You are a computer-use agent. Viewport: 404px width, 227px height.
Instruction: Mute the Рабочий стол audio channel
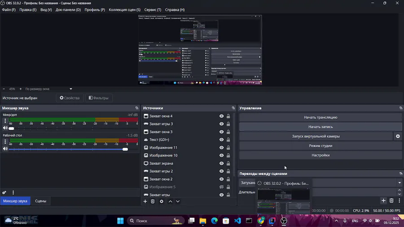(x=5, y=149)
